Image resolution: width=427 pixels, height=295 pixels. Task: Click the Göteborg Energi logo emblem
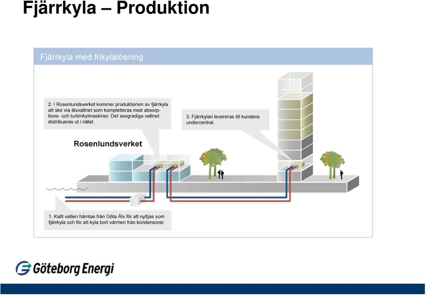click(x=24, y=268)
